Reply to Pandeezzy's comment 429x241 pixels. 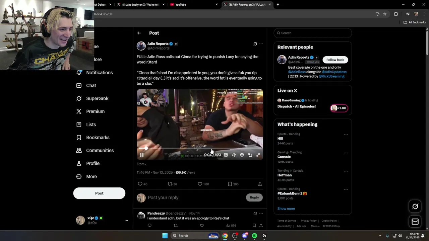(x=149, y=226)
